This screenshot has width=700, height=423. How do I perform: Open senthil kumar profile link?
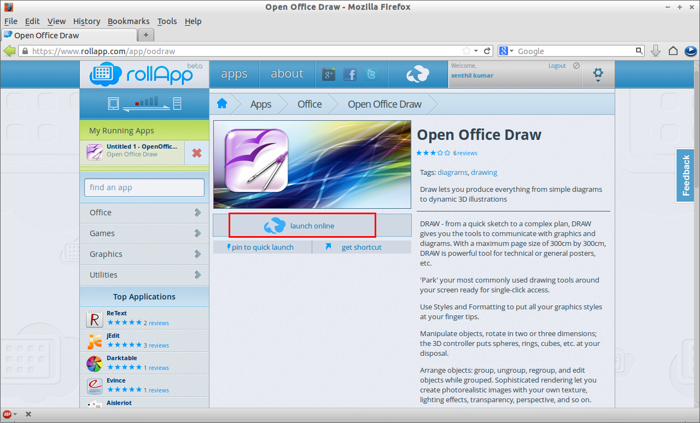[x=472, y=75]
